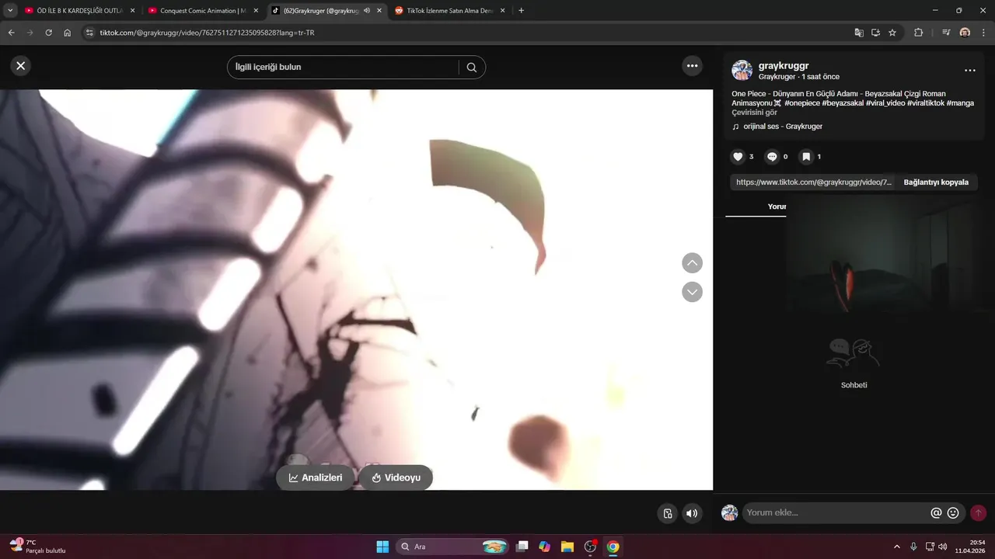Image resolution: width=995 pixels, height=559 pixels.
Task: Select the video URL text field
Action: coord(813,182)
